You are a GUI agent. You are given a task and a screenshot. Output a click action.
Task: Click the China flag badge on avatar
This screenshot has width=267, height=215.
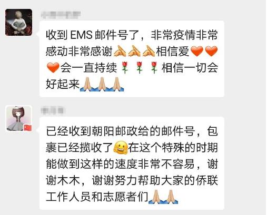pyautogui.click(x=28, y=128)
